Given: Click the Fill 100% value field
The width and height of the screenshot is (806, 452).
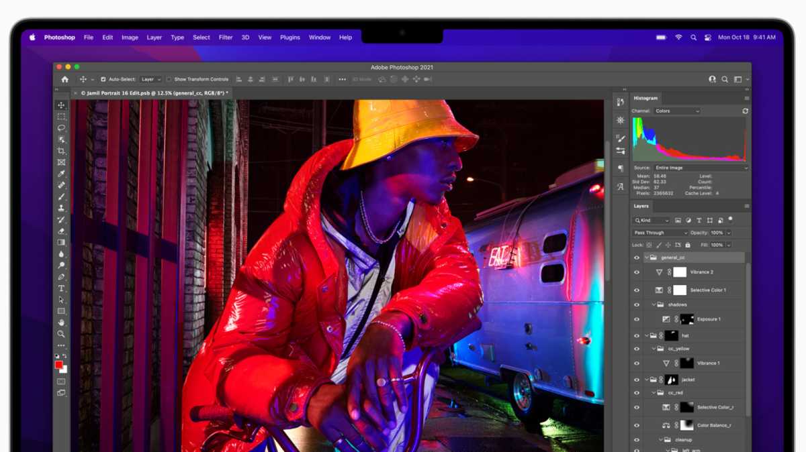Looking at the screenshot, I should 717,245.
